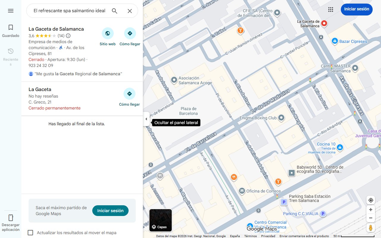Click the search magnifier icon
This screenshot has height=238, width=381.
click(115, 11)
